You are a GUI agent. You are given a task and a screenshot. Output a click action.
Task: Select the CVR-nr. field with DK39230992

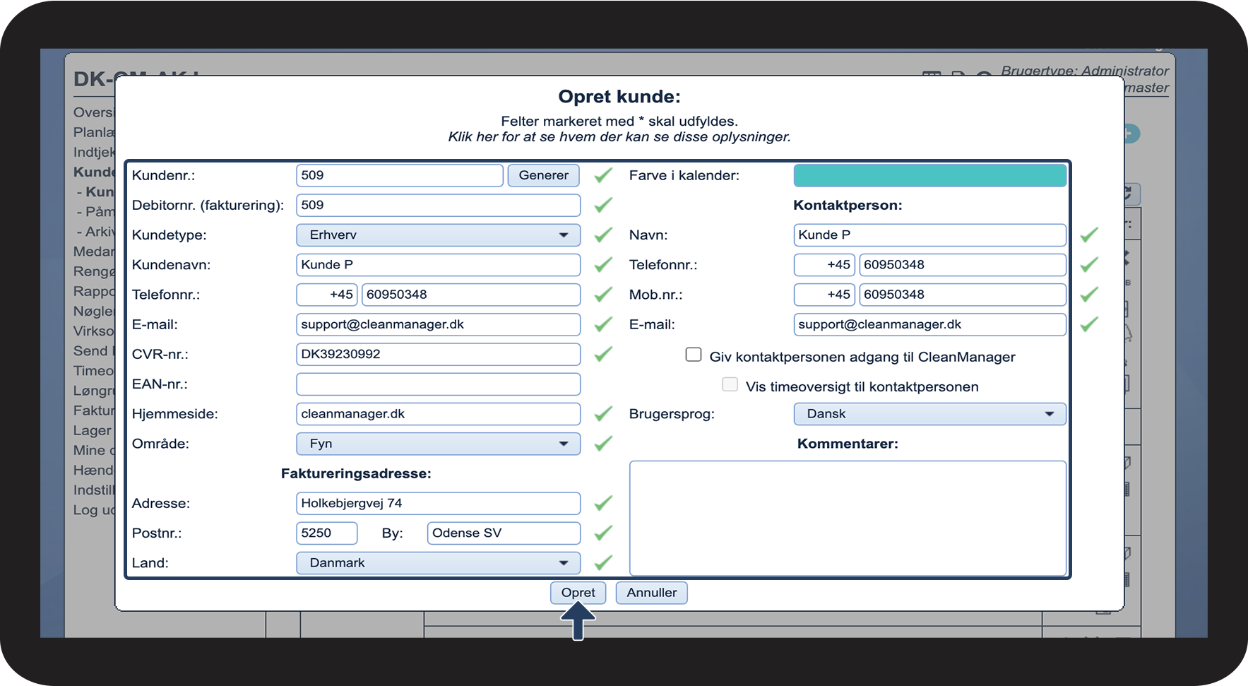[438, 354]
